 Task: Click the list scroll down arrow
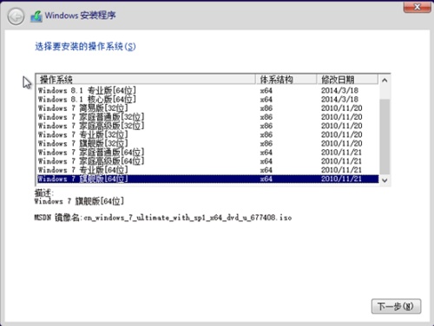point(385,180)
